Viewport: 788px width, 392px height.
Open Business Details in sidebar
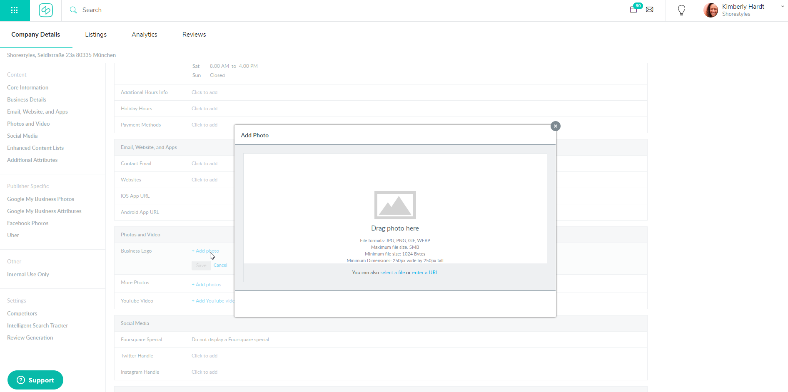27,99
